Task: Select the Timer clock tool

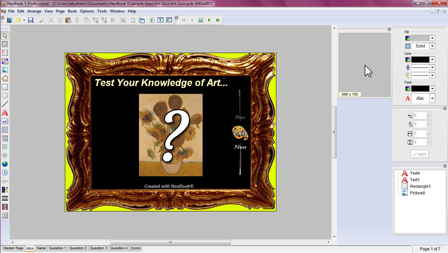Action: [5, 173]
